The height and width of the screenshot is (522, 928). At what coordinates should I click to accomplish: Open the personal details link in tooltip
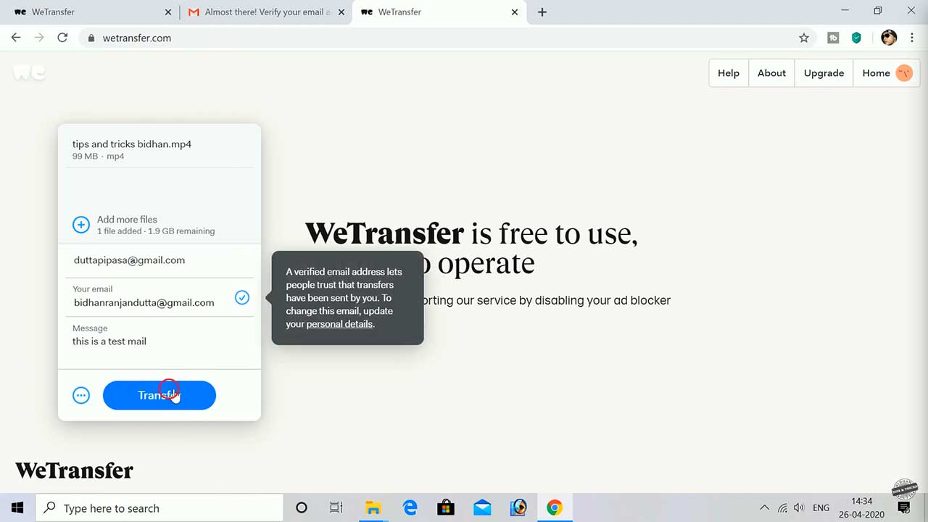click(x=339, y=324)
